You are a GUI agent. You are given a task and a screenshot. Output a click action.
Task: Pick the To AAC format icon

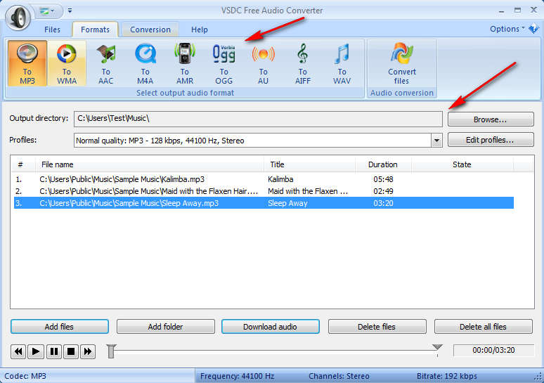106,64
